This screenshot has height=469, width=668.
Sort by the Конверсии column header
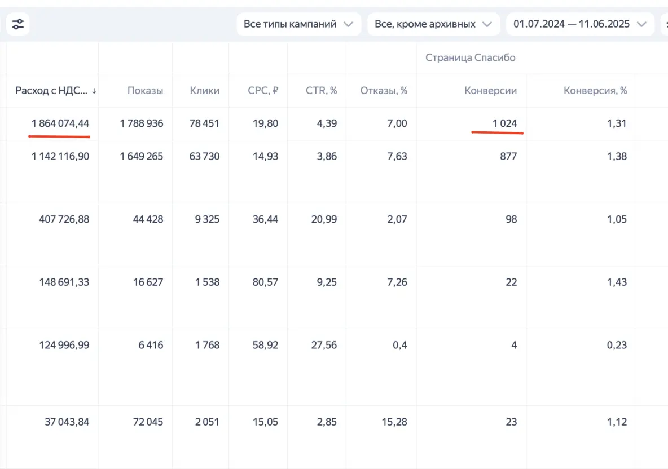click(x=490, y=91)
